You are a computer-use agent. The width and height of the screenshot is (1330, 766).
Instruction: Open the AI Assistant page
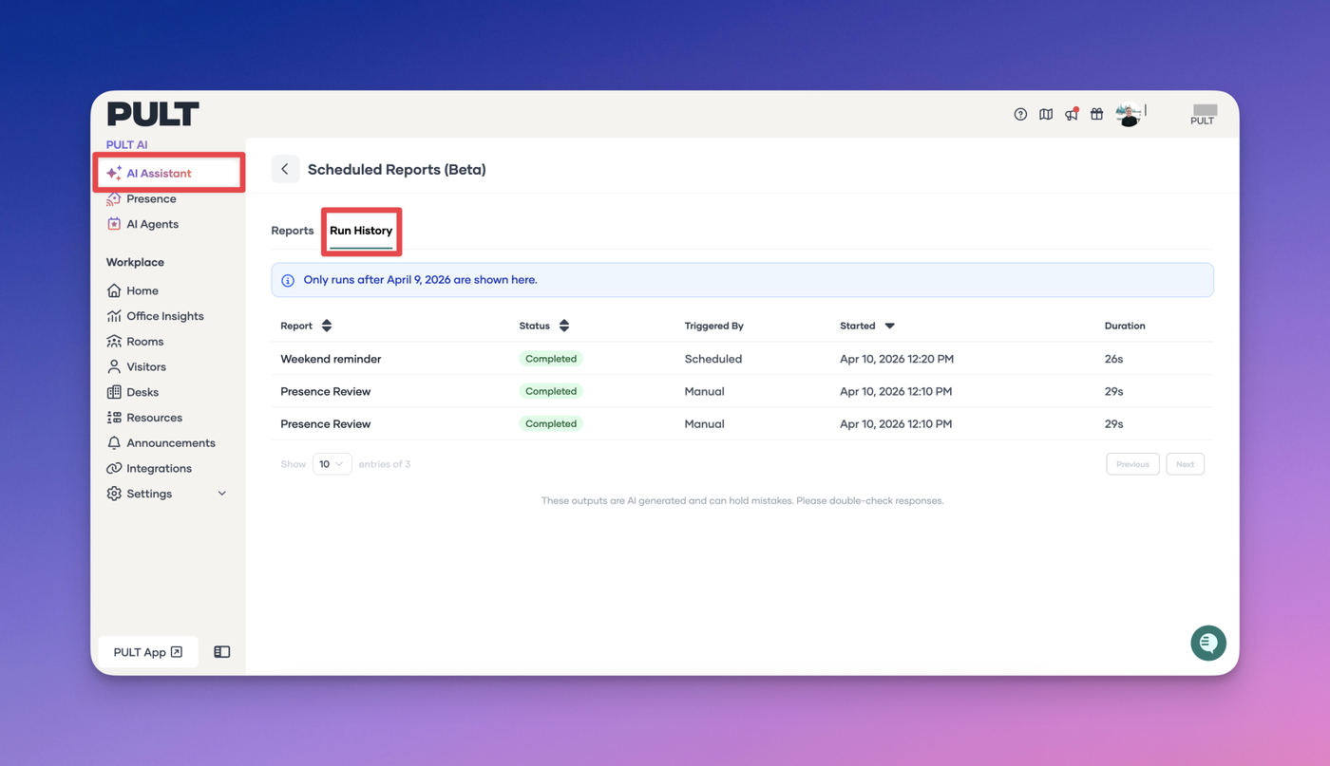click(x=159, y=174)
